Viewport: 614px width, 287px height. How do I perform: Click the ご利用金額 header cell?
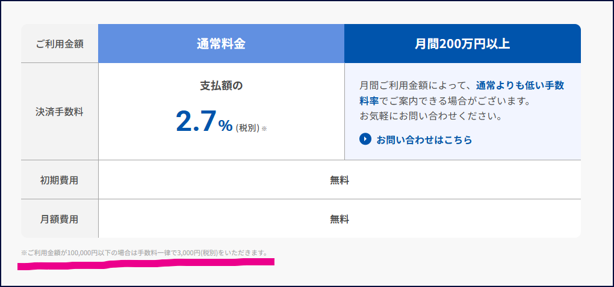60,44
